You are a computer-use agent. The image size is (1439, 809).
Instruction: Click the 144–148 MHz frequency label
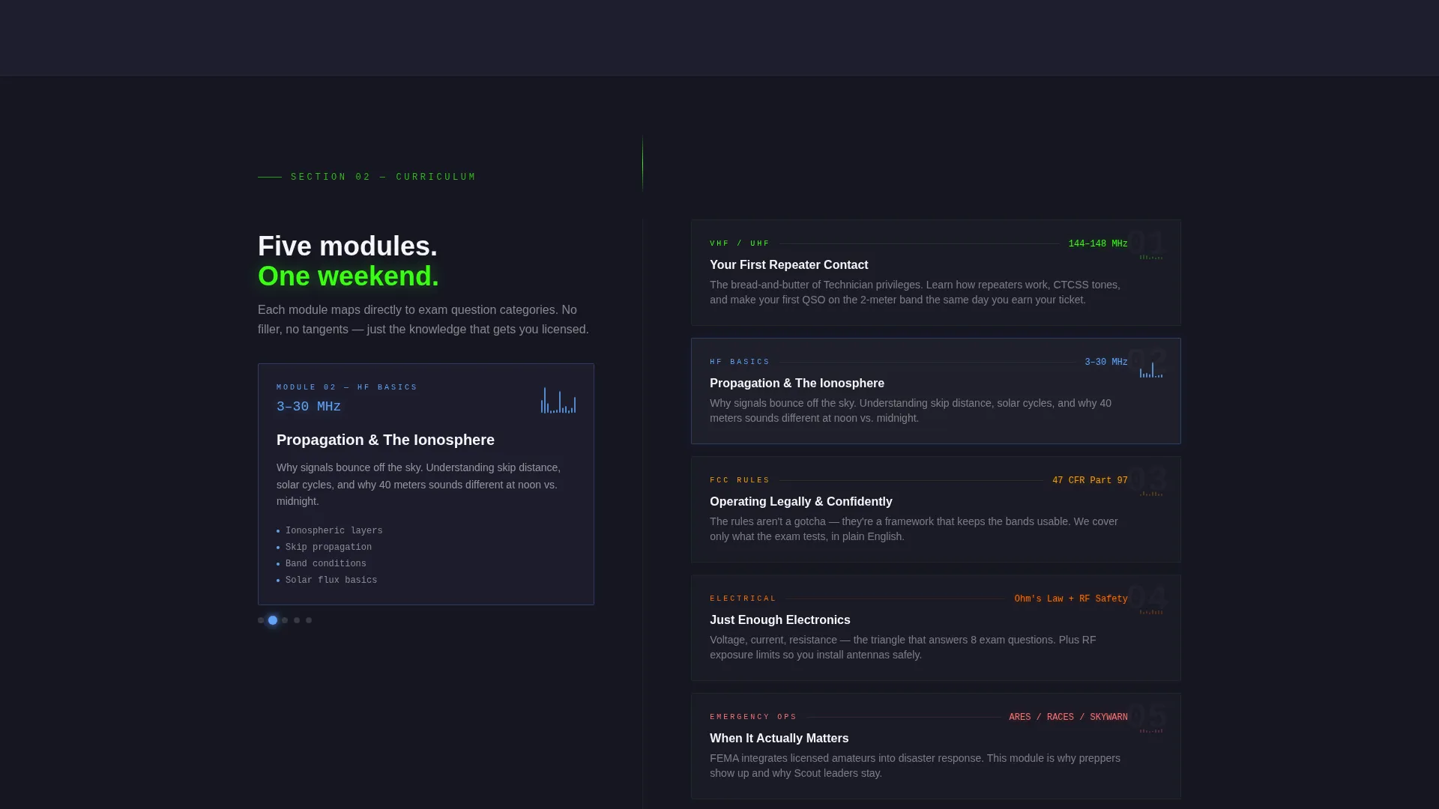click(x=1098, y=243)
